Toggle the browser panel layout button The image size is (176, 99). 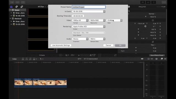[x=143, y=2]
